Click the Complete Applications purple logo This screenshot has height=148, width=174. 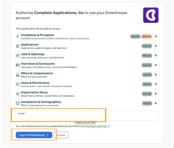151,15
